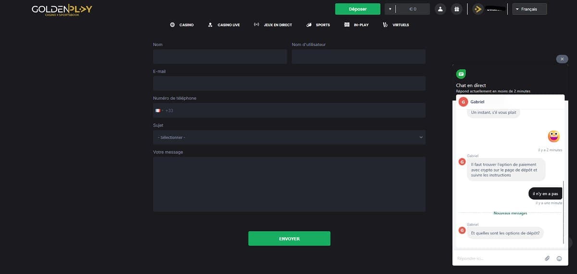Submit the form with Envoyer button

[289, 238]
